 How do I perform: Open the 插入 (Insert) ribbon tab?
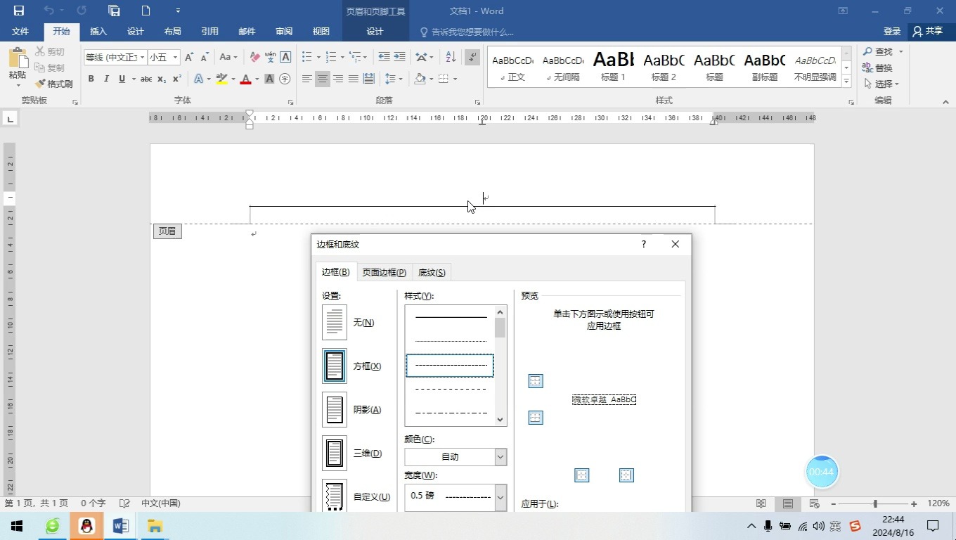[98, 32]
